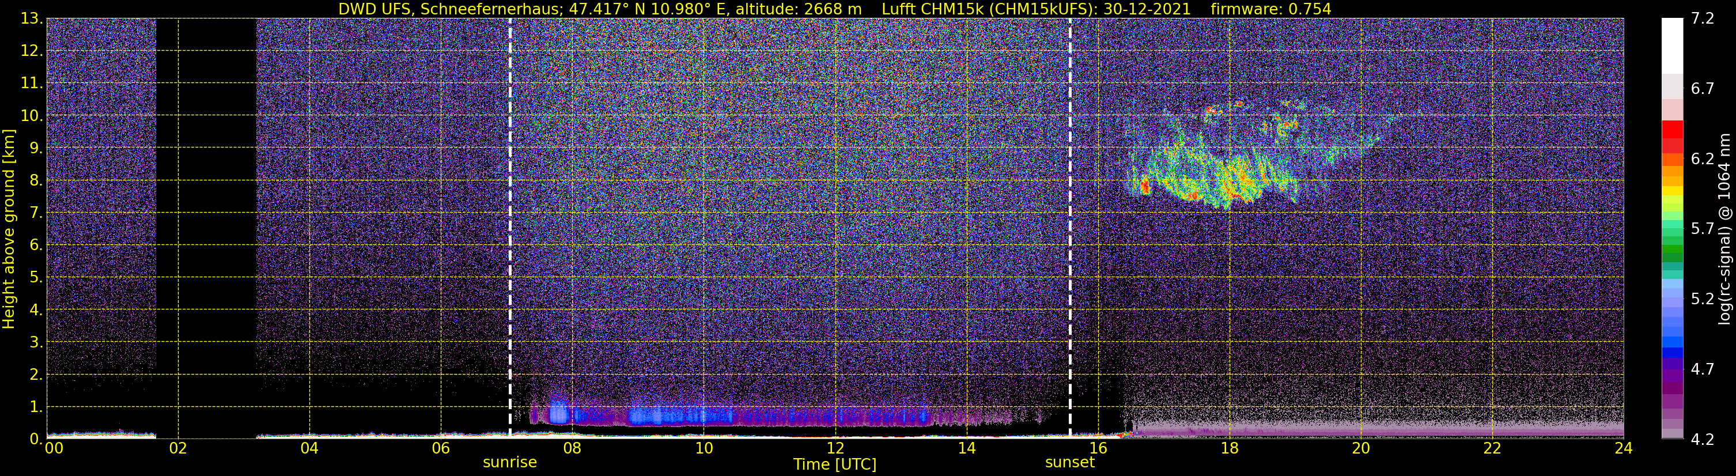Viewport: 1736px width, 476px height.
Task: Click height axis tick '11.'
Action: (x=32, y=84)
